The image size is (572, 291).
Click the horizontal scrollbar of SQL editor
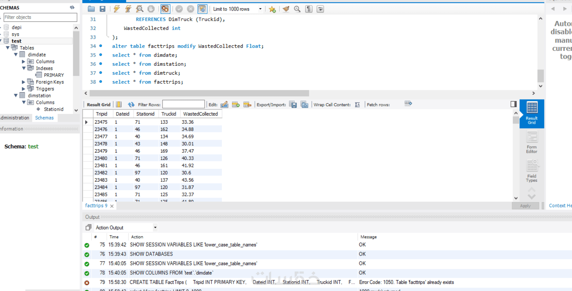199,93
